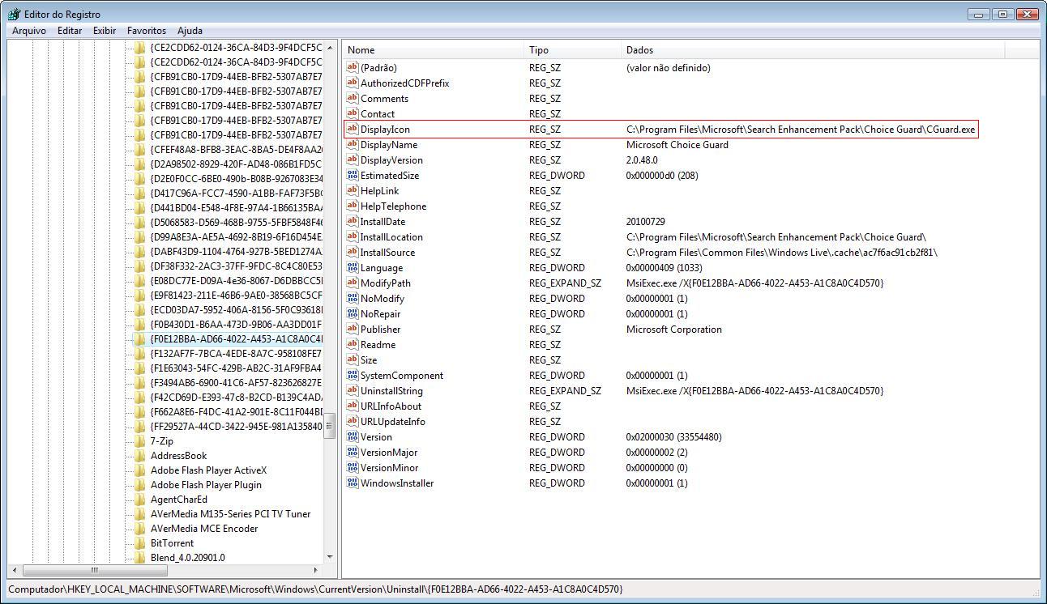Open the Arquivo menu
The height and width of the screenshot is (604, 1047).
(29, 30)
